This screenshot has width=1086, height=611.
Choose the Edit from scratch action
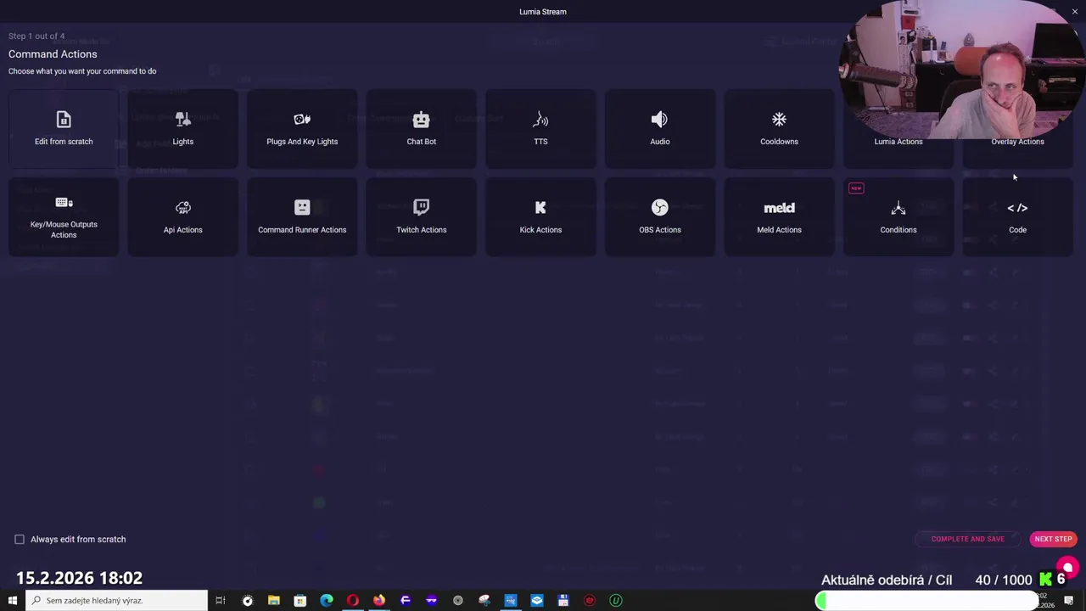pos(64,129)
